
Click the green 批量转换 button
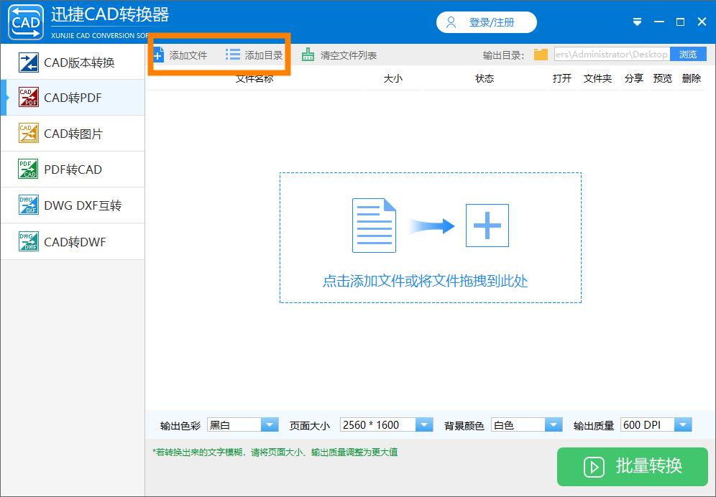(632, 467)
